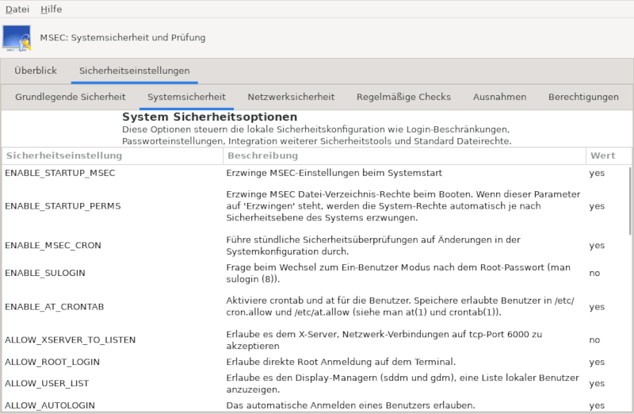Select the Sicherheitseinstellungen tab
This screenshot has height=414, width=634.
pos(134,71)
